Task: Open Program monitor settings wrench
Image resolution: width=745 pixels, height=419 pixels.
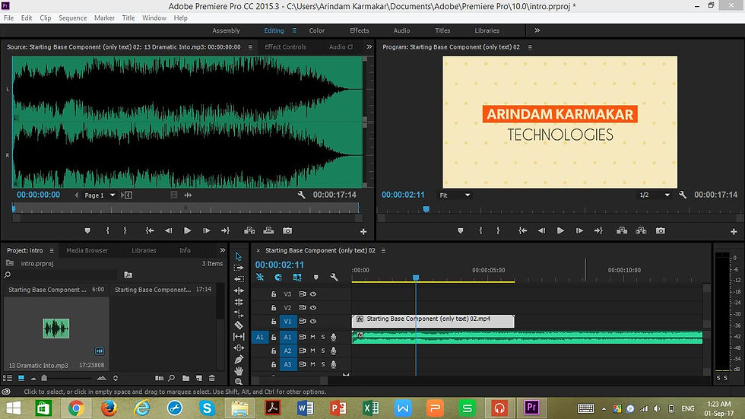Action: click(x=683, y=195)
